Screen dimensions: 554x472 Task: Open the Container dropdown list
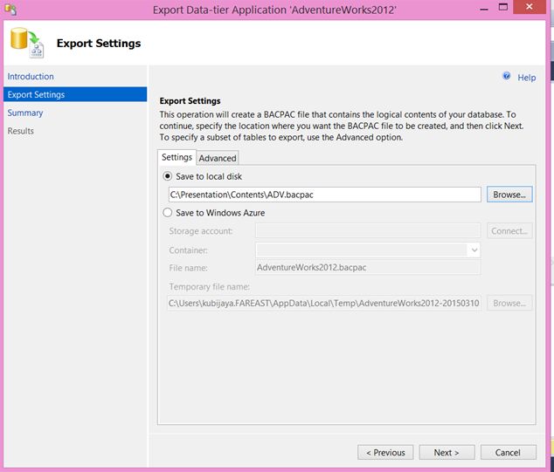(474, 250)
